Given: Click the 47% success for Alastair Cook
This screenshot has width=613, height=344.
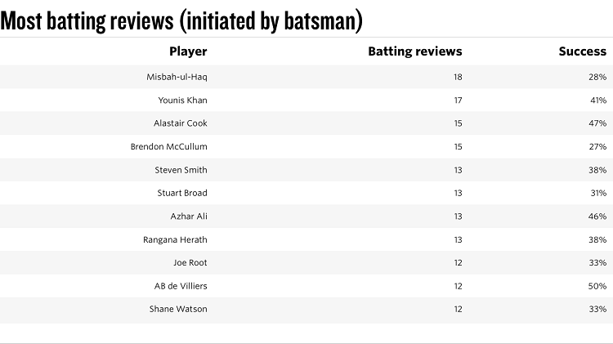Looking at the screenshot, I should tap(597, 123).
